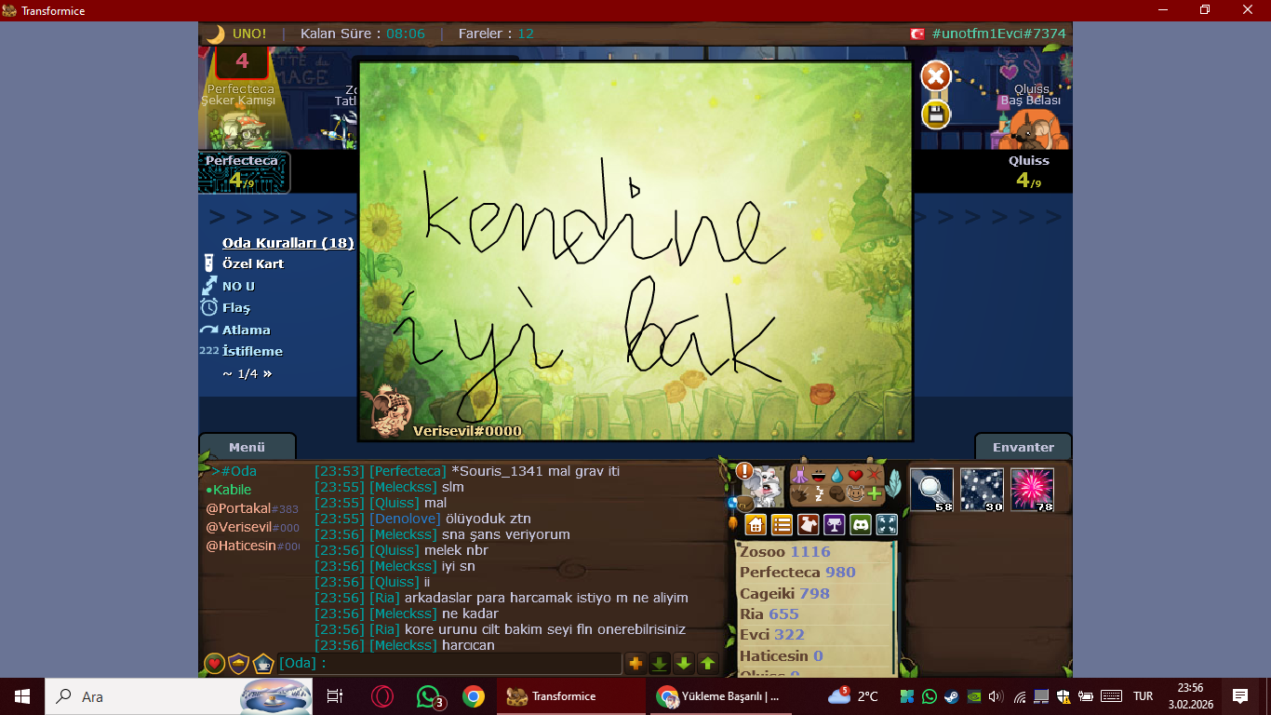This screenshot has height=715, width=1271.
Task: Open whisper chat with @Haticesin
Action: [252, 546]
